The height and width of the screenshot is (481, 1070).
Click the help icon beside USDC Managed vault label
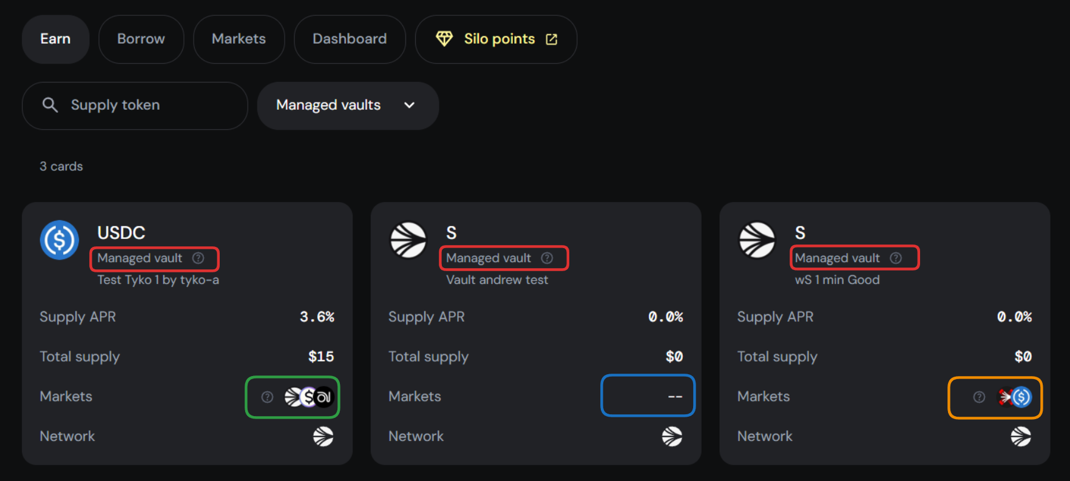coord(198,258)
